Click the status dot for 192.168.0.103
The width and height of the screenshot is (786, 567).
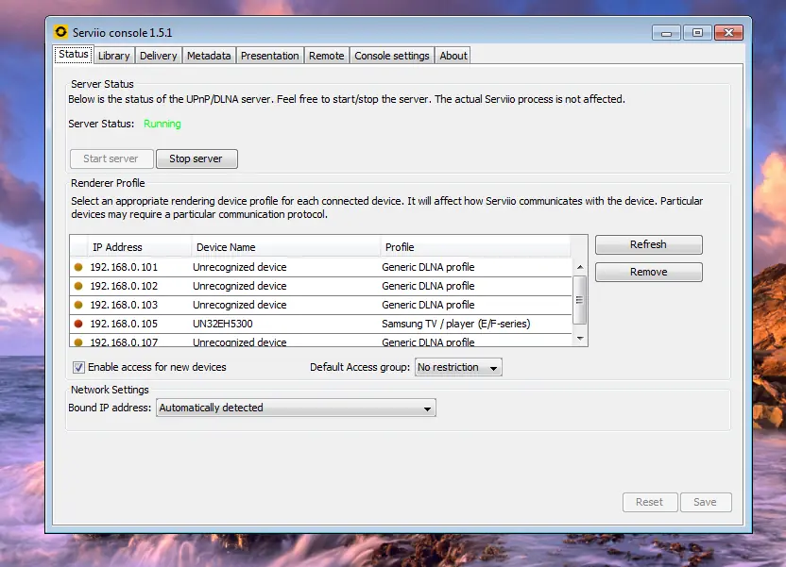78,305
